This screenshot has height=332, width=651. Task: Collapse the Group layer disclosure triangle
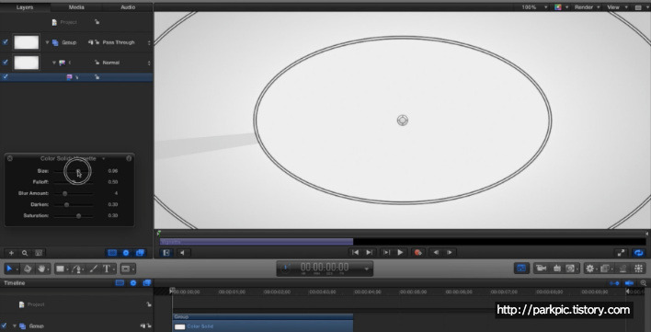point(47,42)
